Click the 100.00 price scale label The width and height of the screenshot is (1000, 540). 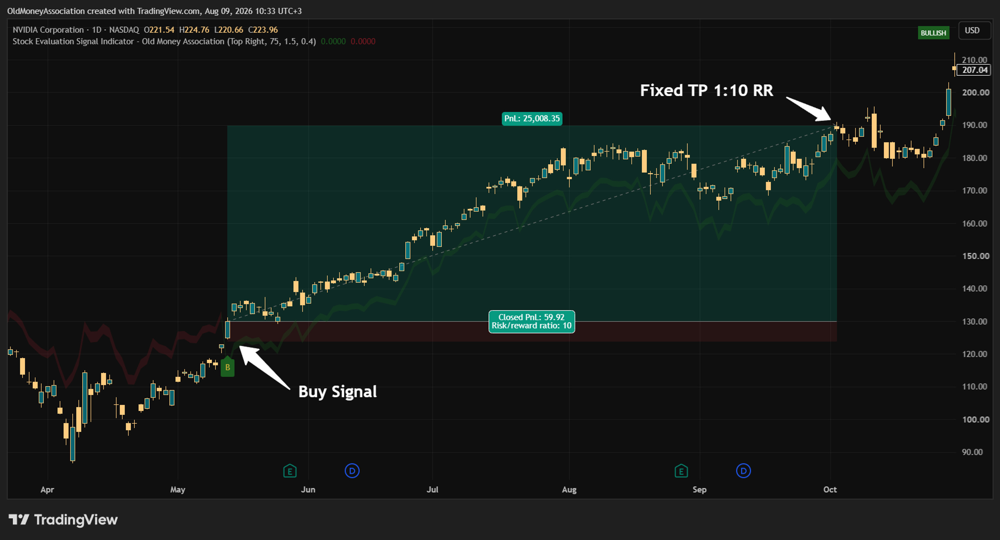[975, 420]
